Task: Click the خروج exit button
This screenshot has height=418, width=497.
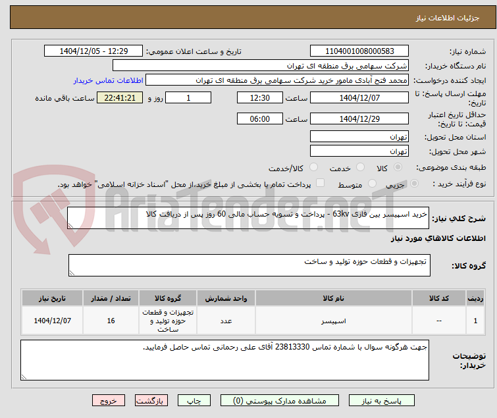Action: 109,401
